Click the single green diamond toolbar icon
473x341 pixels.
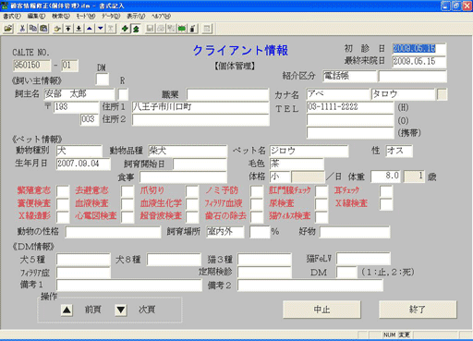125,29
